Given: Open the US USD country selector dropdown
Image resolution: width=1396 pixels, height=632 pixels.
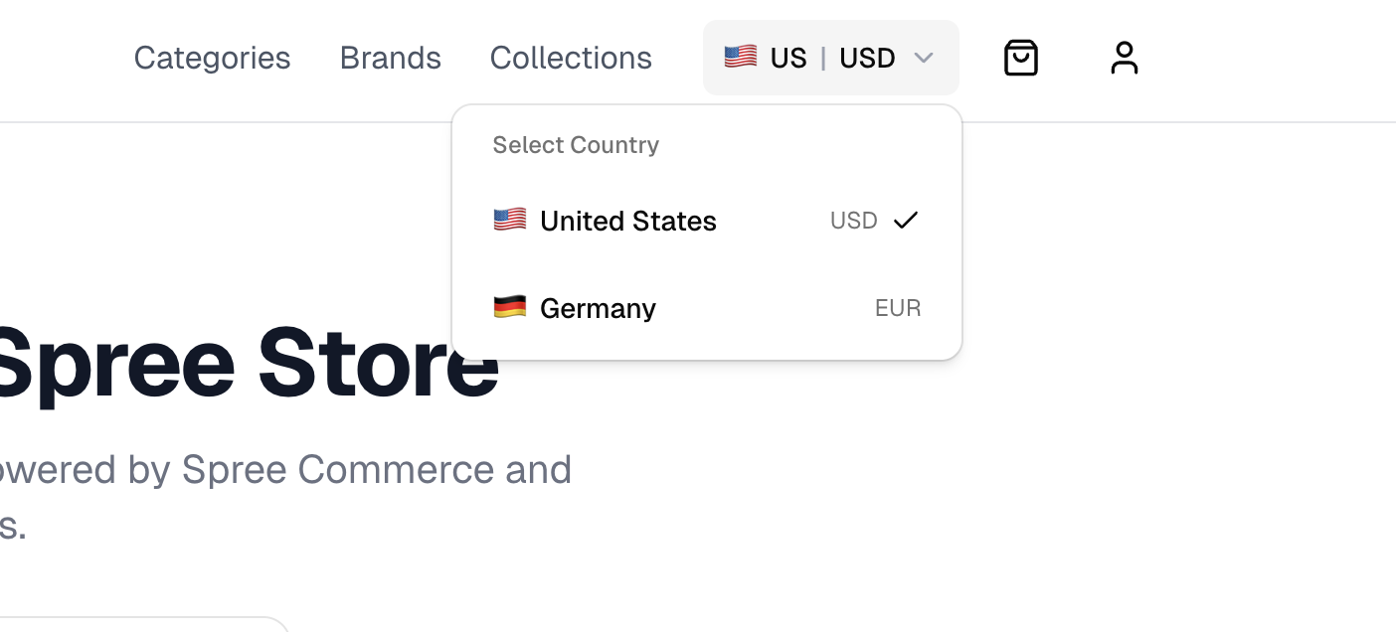Looking at the screenshot, I should 831,58.
